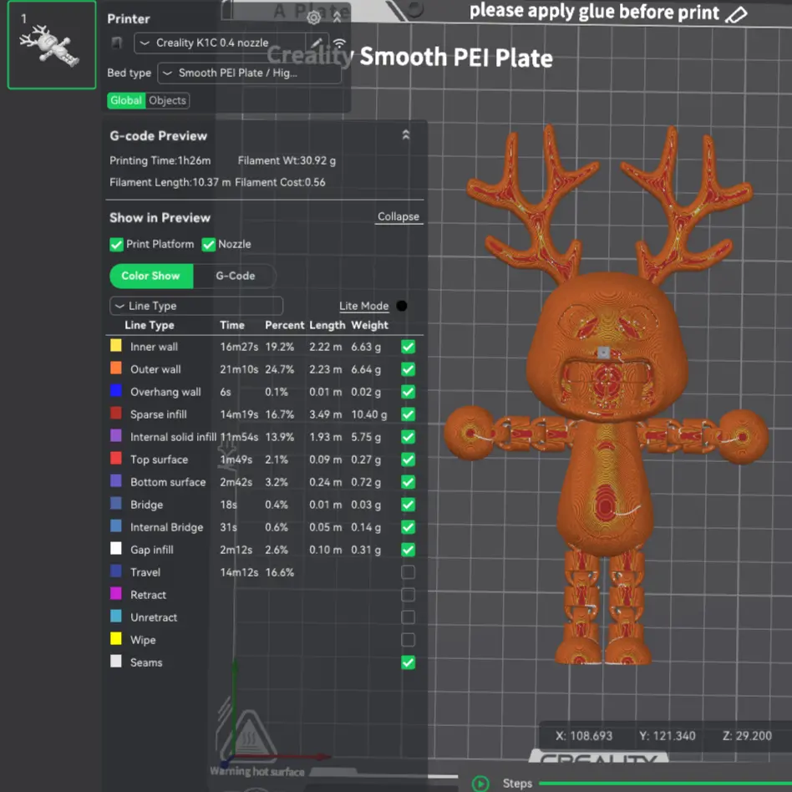Click the Steps play button icon
The width and height of the screenshot is (792, 792).
(x=480, y=783)
